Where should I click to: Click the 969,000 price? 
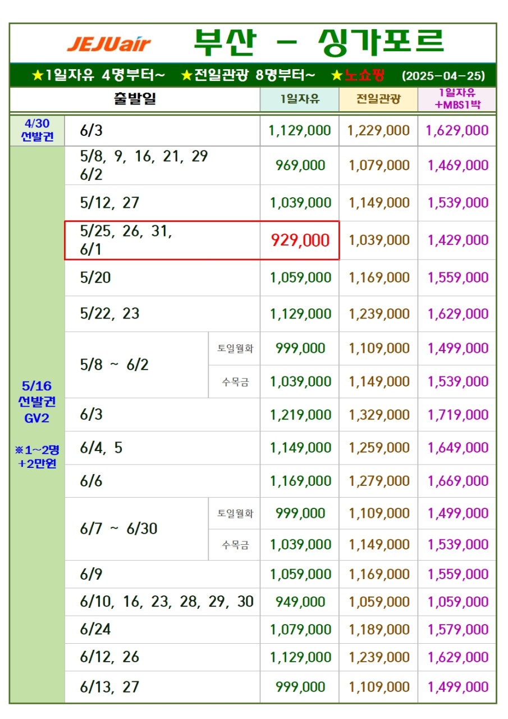click(300, 166)
